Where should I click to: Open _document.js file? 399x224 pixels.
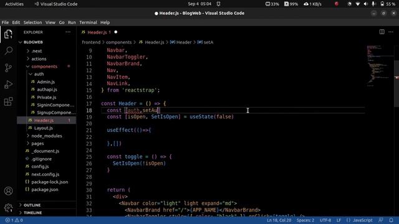coord(45,151)
